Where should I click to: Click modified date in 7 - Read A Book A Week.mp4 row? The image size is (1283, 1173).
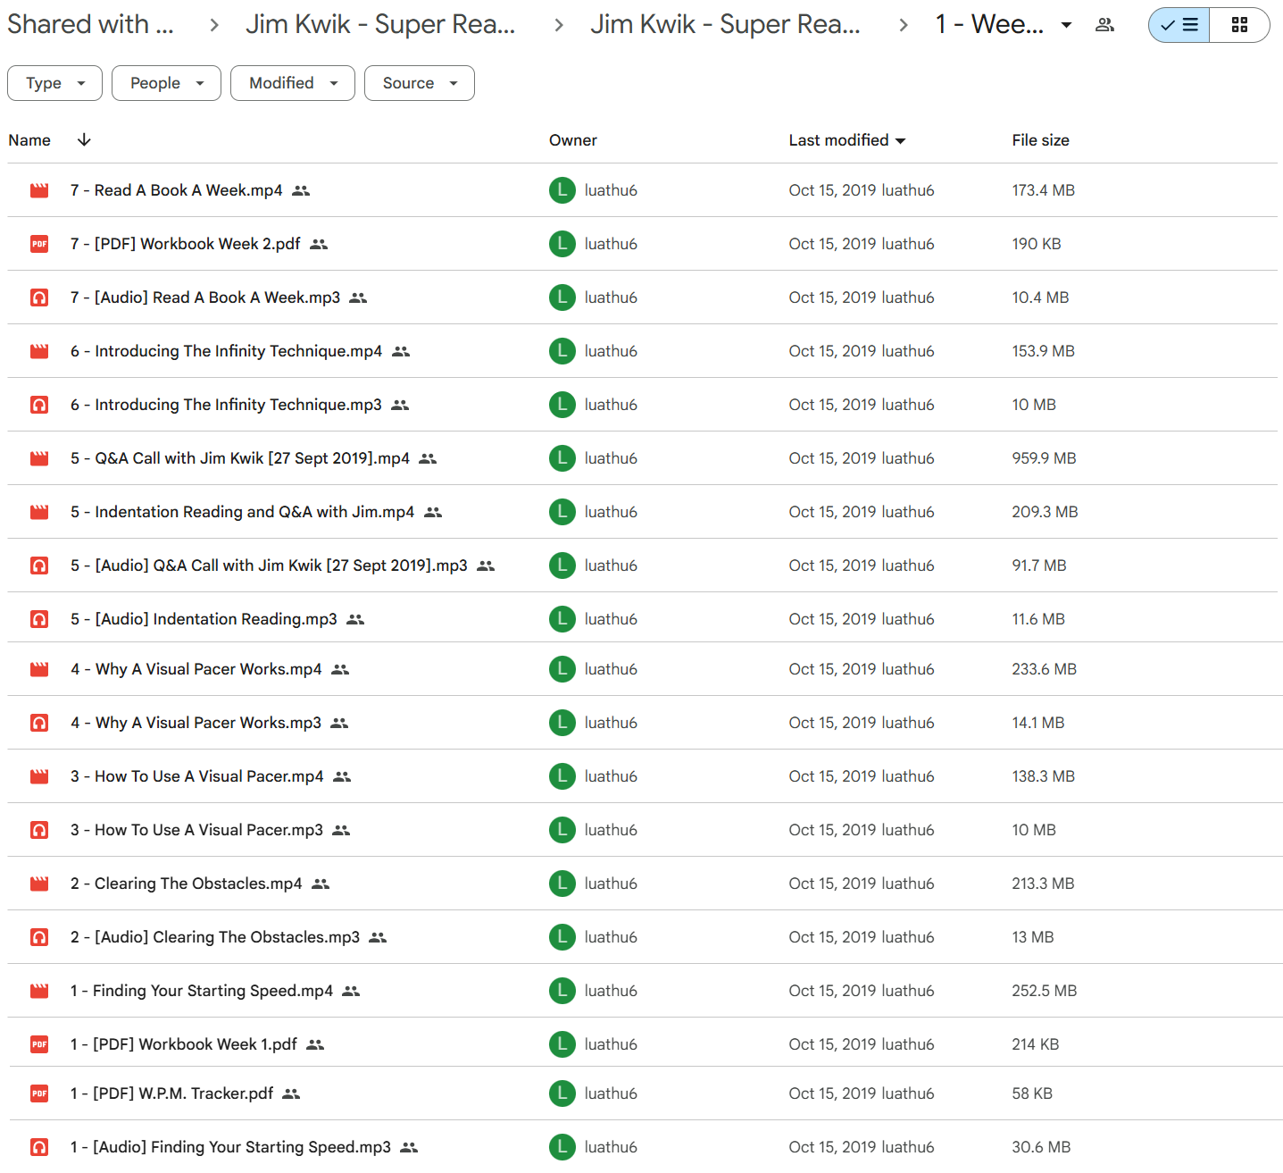point(862,190)
